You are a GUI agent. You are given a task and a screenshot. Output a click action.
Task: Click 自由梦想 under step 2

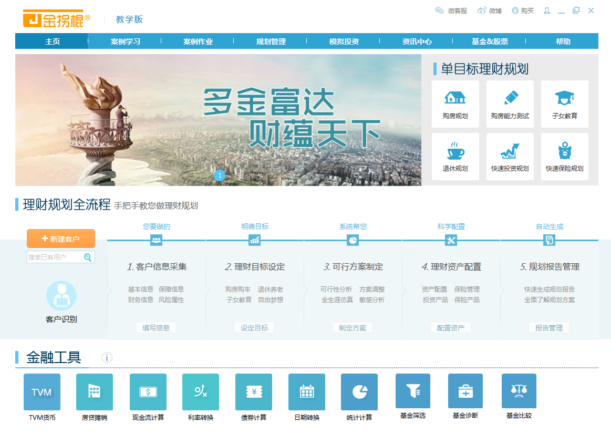pyautogui.click(x=271, y=299)
